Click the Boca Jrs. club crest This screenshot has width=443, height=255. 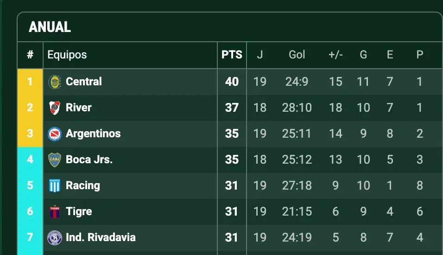tap(55, 159)
